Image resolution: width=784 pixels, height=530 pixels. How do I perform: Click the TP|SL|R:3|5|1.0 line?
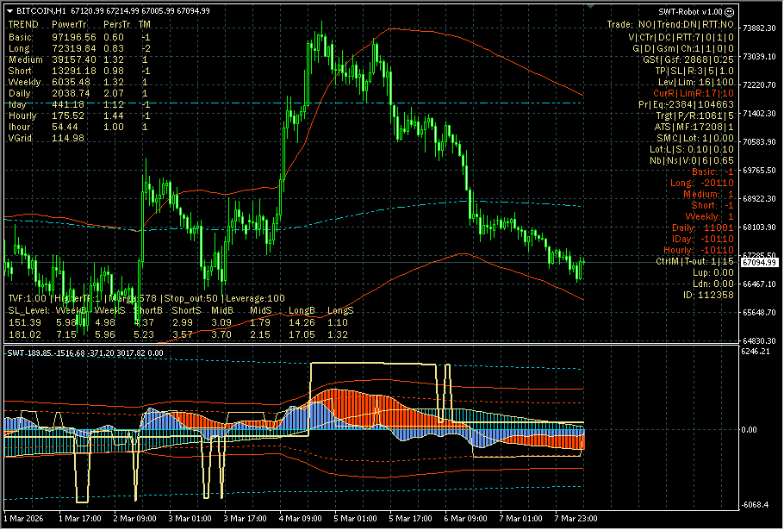pyautogui.click(x=694, y=71)
